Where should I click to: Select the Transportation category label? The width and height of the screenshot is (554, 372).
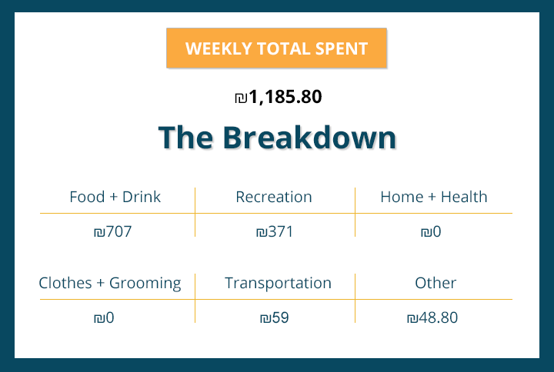coord(278,283)
